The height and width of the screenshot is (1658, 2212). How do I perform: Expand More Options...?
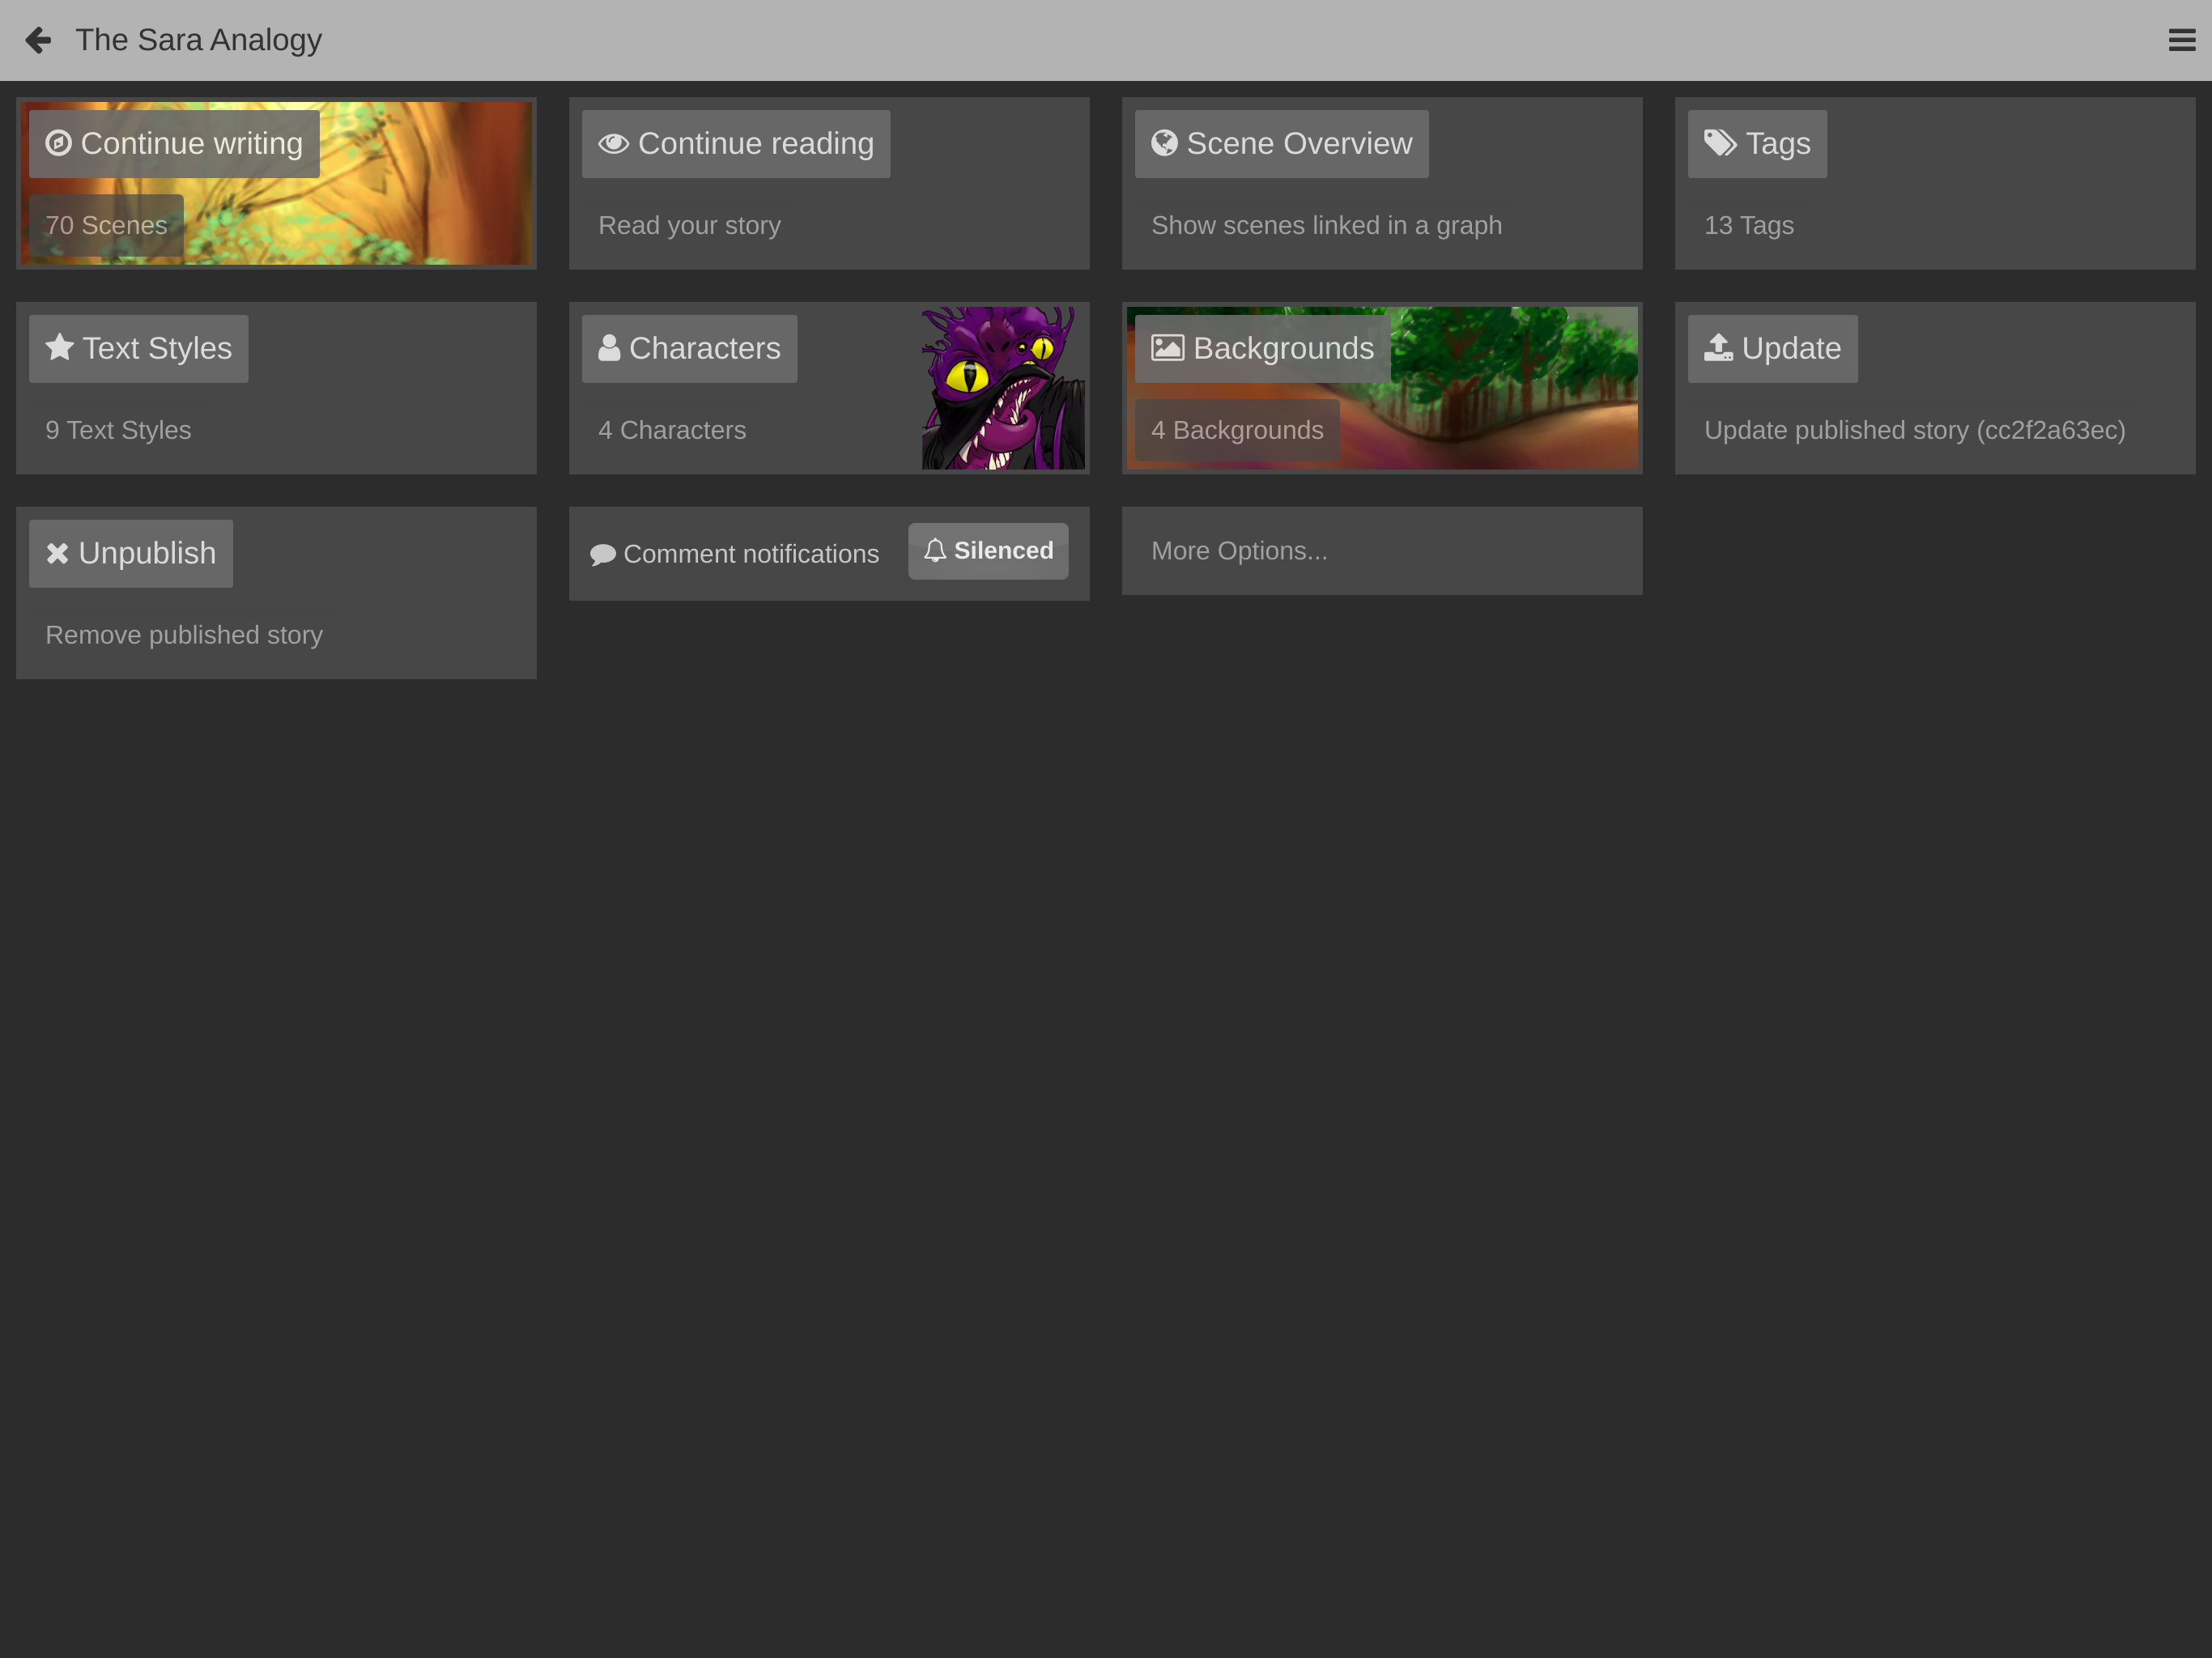click(x=1382, y=551)
